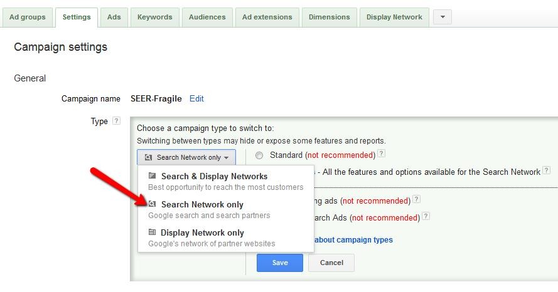The width and height of the screenshot is (558, 292).
Task: Click Display Network only icon in list
Action: pos(152,232)
